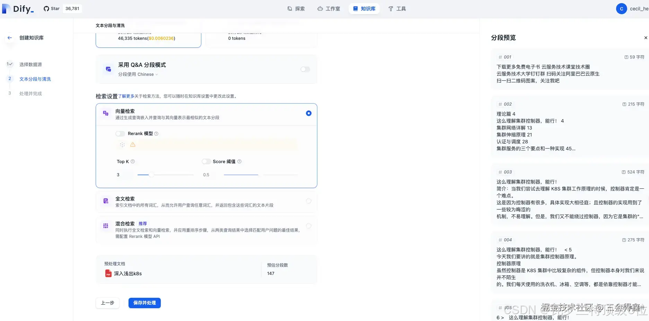Select step 文本分段与清洗 in sidebar

35,79
